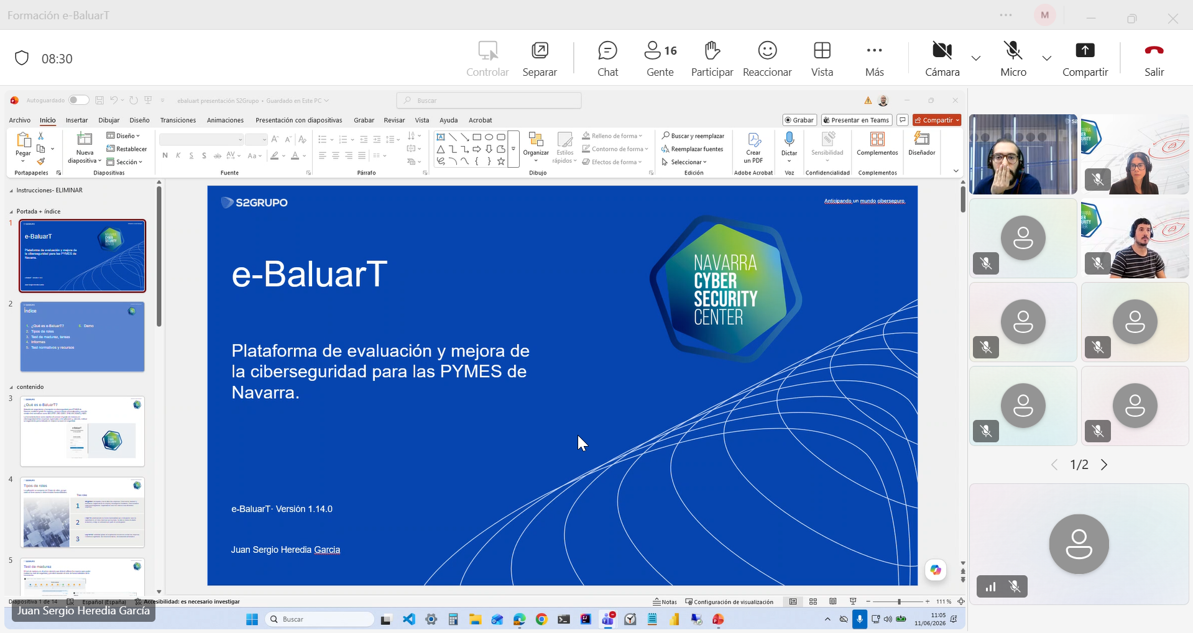1193x633 pixels.
Task: Switch to slide sorter view icon
Action: click(x=813, y=601)
